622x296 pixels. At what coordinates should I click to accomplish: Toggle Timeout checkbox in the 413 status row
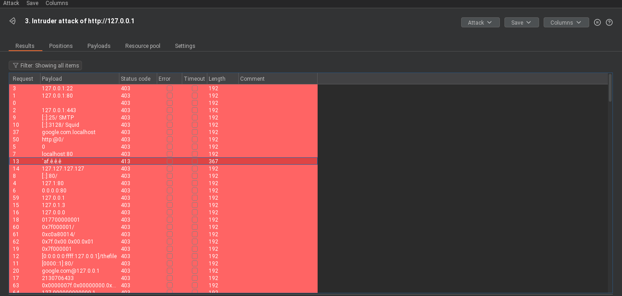(x=195, y=161)
